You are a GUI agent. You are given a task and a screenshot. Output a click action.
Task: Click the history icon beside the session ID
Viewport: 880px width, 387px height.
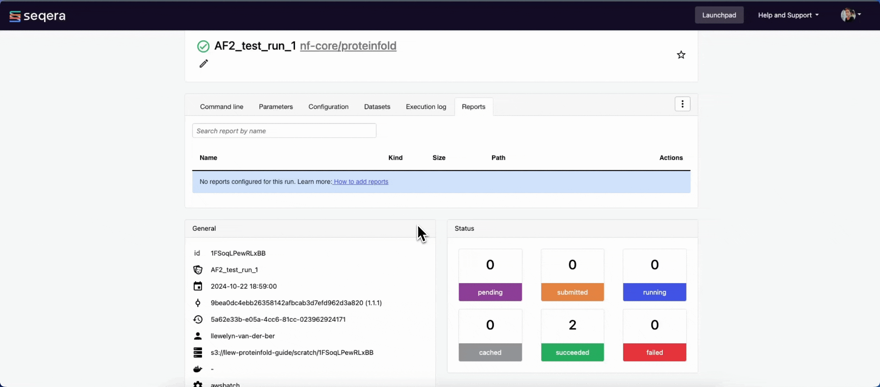[x=198, y=319]
